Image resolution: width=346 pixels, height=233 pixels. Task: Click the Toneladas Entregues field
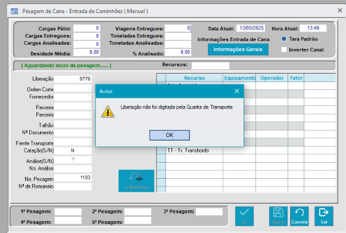pos(177,36)
